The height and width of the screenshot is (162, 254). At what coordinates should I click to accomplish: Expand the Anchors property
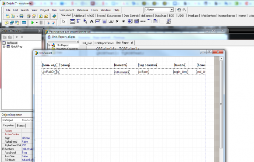click(3, 149)
